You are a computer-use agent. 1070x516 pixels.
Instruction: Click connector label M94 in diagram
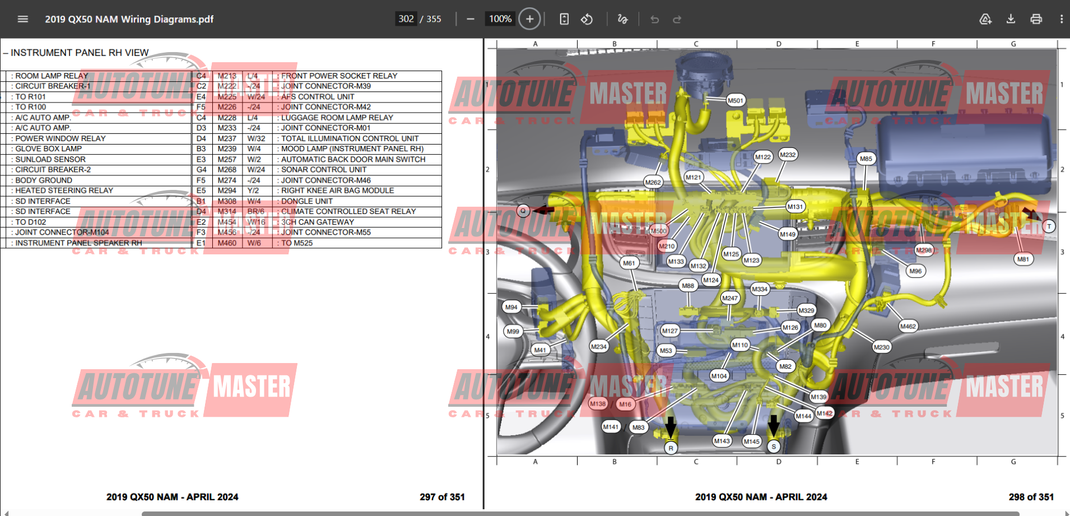[511, 307]
